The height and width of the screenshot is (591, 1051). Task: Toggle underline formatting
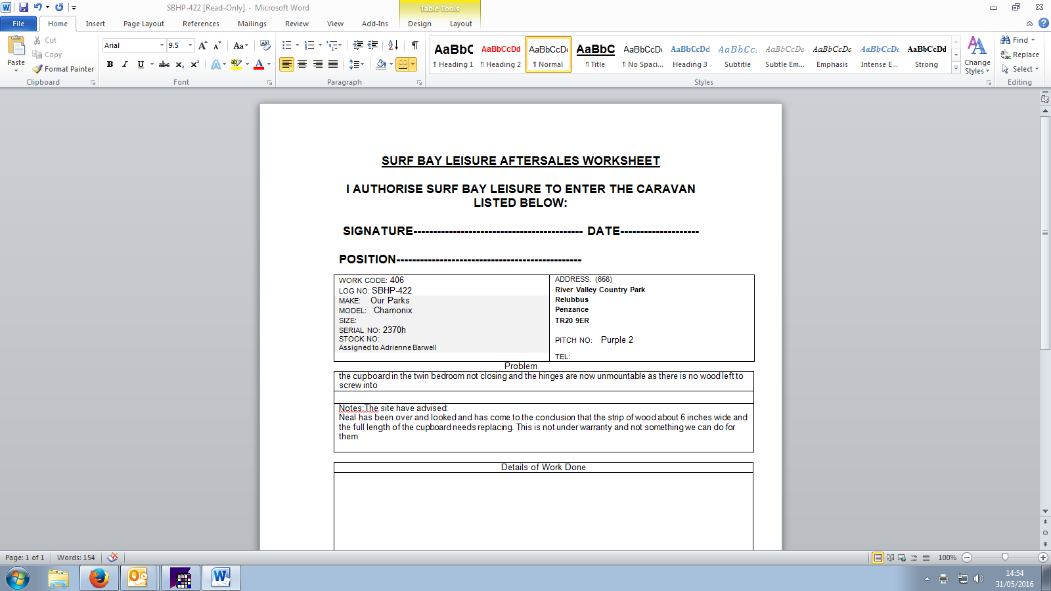[x=140, y=64]
